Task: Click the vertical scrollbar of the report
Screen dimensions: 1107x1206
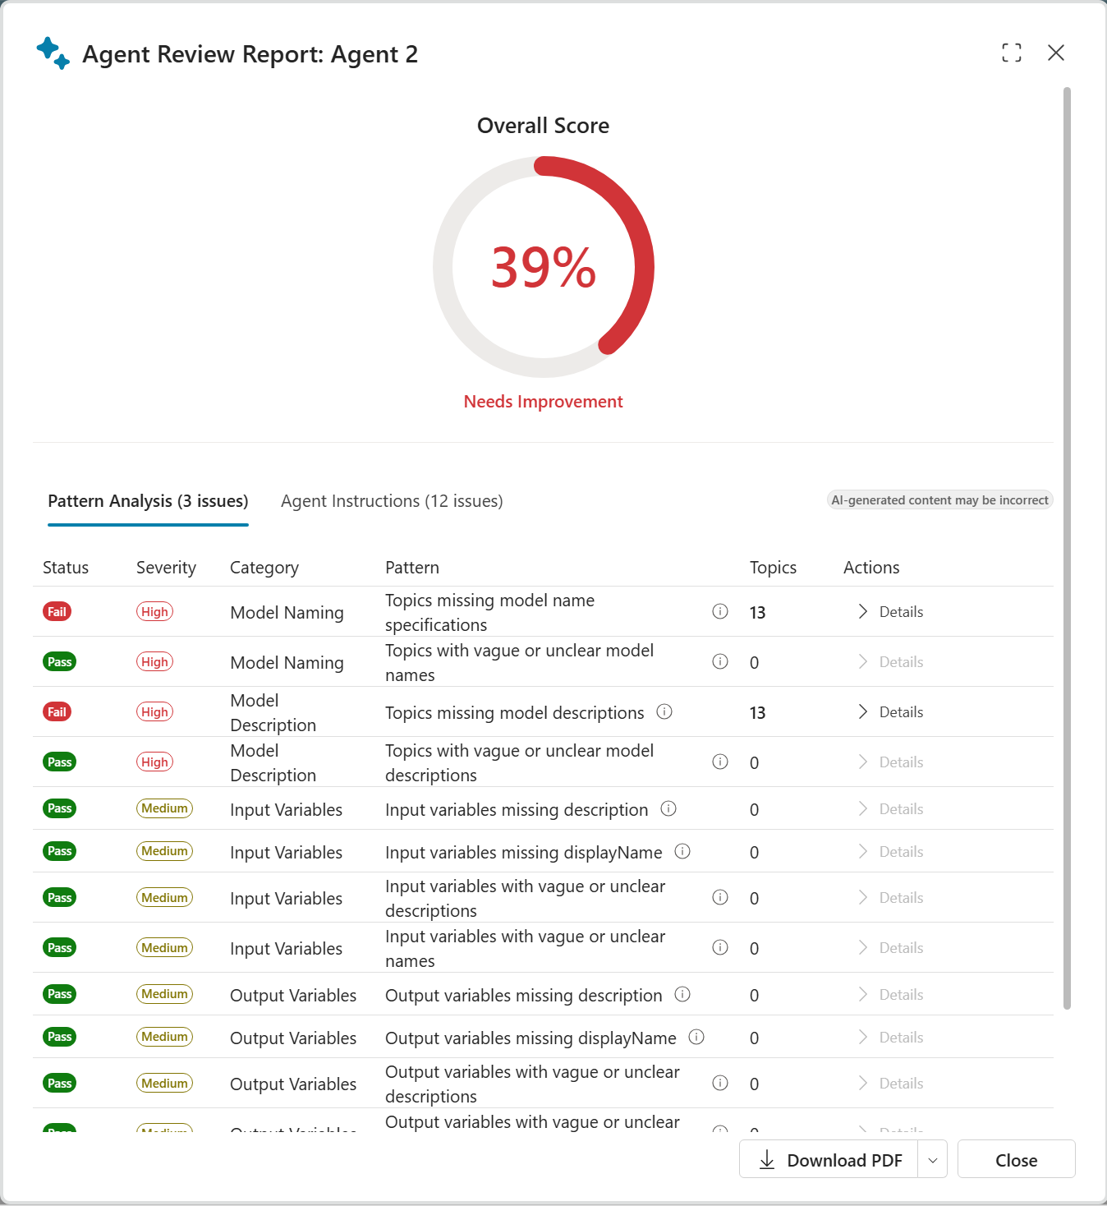Action: [x=1067, y=542]
